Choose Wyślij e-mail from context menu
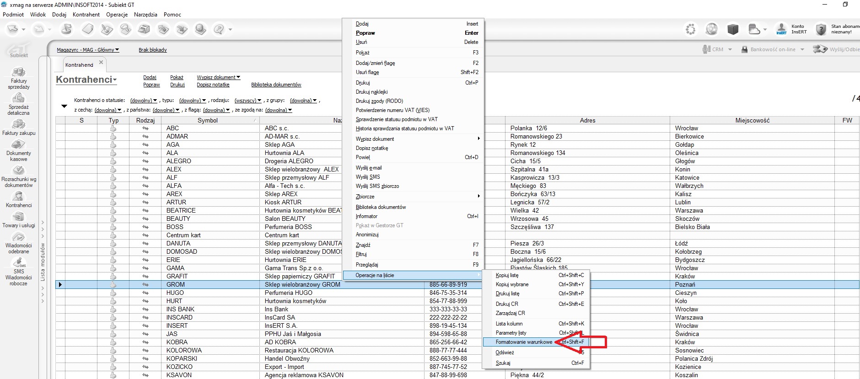 pos(413,168)
